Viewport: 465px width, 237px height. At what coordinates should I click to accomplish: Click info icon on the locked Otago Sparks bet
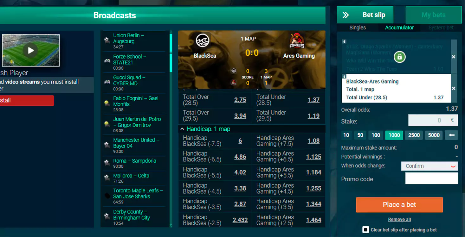(x=344, y=41)
